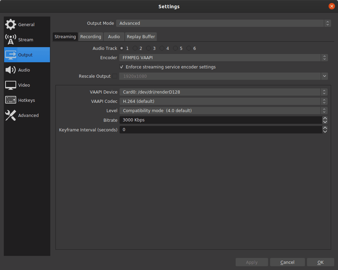This screenshot has width=338, height=270.
Task: Select Audio Track 4 radio button
Action: coord(162,48)
